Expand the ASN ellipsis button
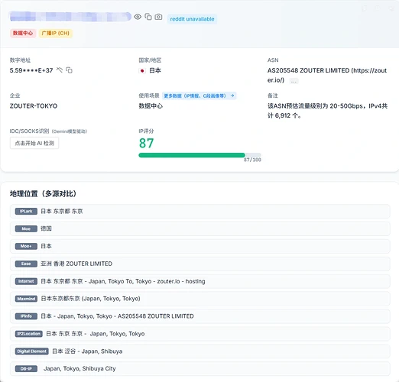Screen dimensions: 399x382 tap(294, 81)
